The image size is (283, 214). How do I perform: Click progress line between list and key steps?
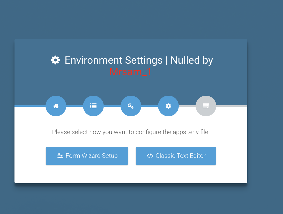pos(112,106)
